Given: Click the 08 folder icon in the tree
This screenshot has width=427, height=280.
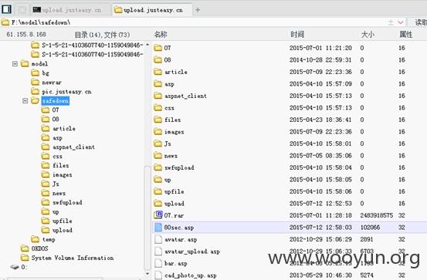Looking at the screenshot, I should [x=46, y=120].
